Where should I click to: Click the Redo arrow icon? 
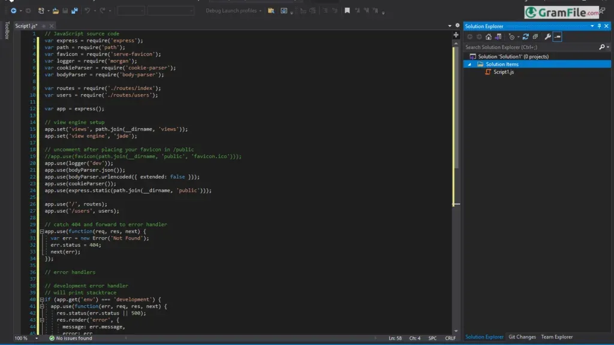tap(102, 11)
